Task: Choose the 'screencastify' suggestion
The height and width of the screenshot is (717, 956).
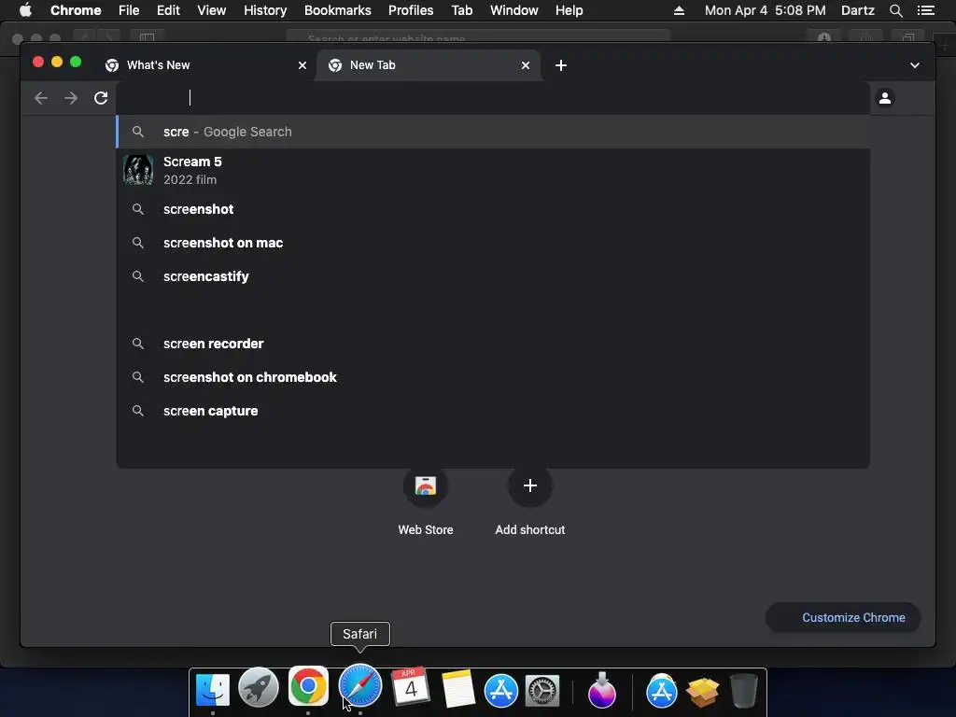Action: point(493,276)
